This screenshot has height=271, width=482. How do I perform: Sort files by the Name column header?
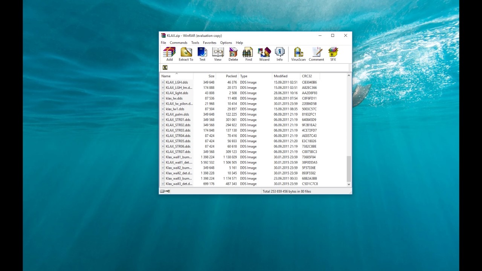pyautogui.click(x=176, y=76)
